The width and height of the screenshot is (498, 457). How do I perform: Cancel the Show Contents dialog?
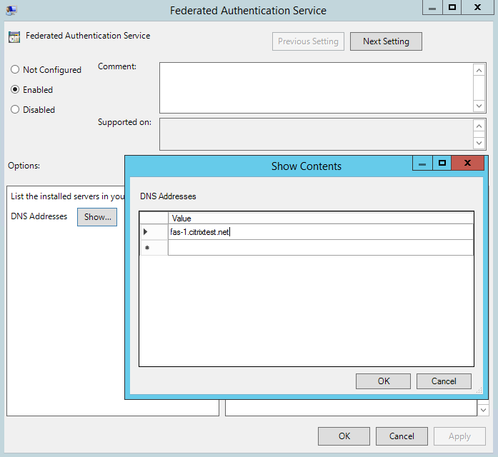click(444, 381)
